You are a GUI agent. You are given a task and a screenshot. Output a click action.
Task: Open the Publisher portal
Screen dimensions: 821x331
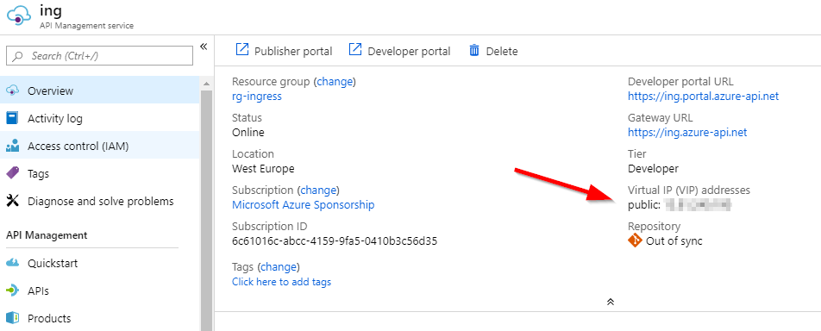tap(284, 51)
